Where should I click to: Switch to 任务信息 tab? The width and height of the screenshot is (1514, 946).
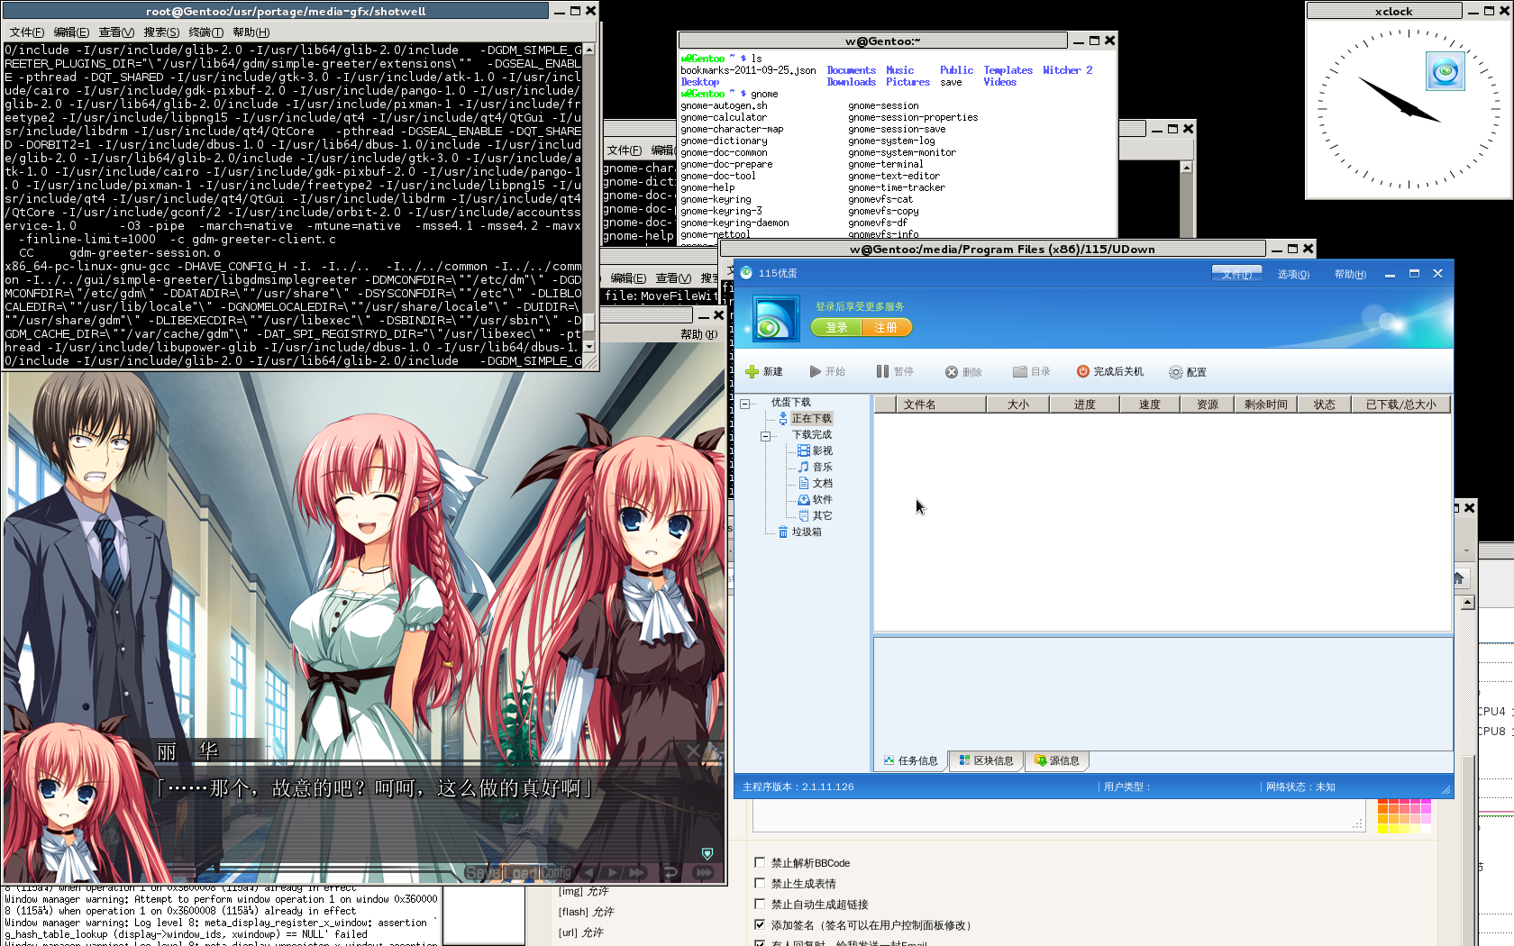(911, 760)
